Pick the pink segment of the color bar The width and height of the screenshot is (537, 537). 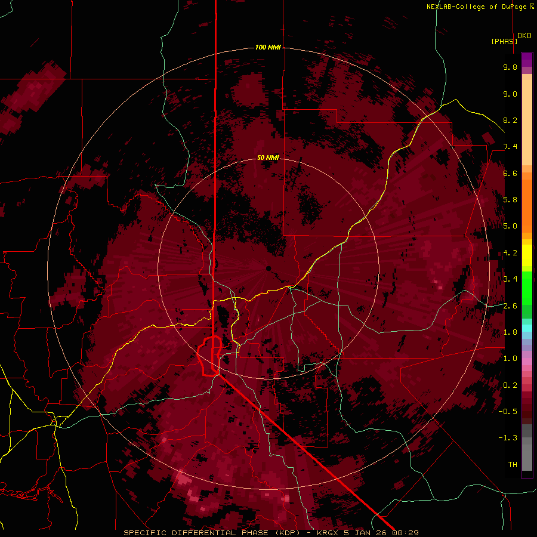(x=527, y=362)
